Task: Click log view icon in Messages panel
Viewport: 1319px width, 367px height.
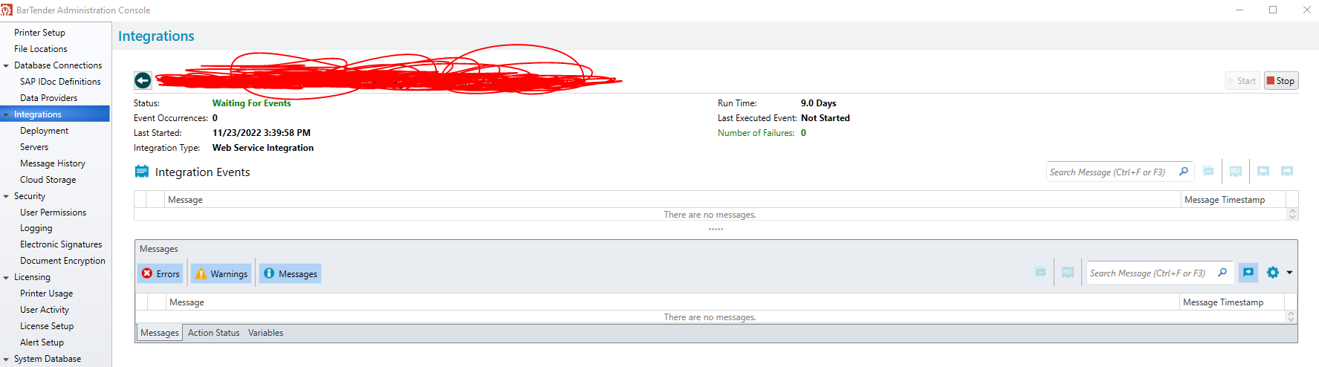Action: [x=1068, y=273]
